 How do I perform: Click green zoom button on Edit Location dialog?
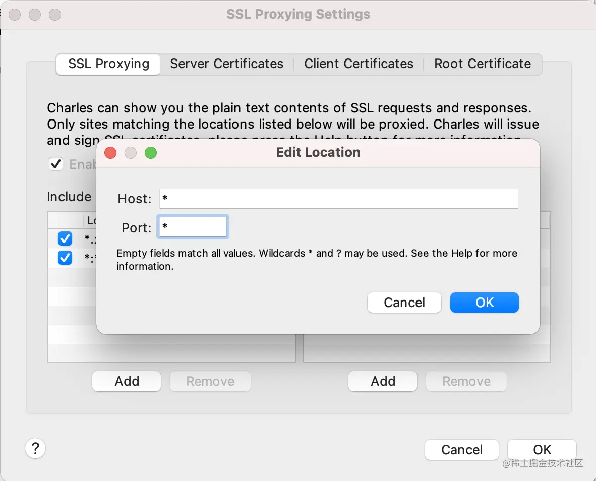[x=151, y=153]
